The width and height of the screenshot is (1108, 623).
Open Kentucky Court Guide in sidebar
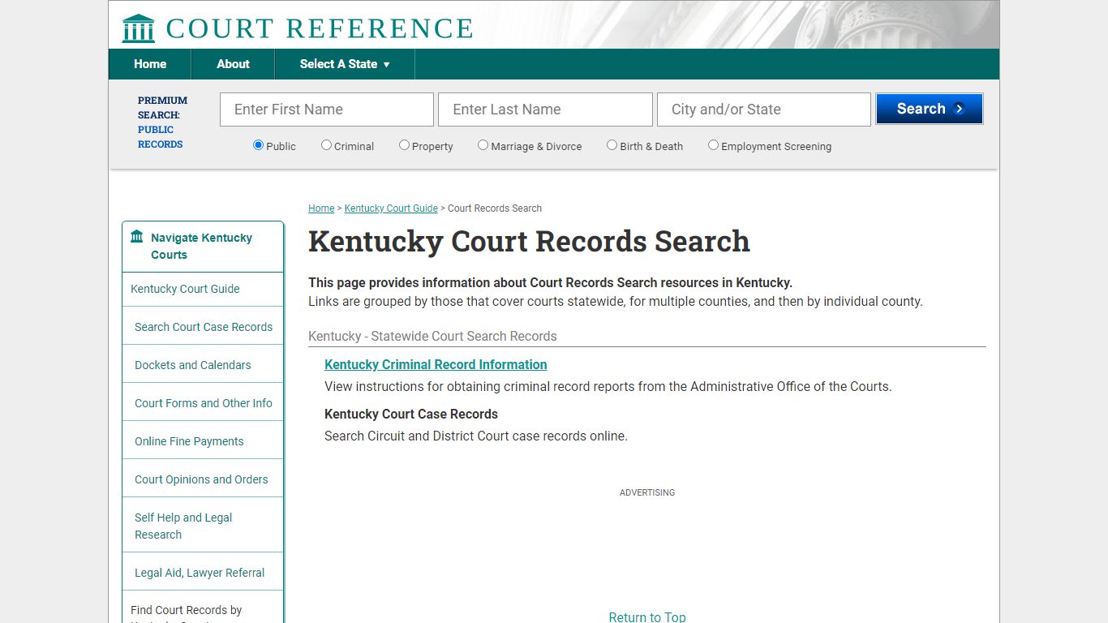pos(203,289)
